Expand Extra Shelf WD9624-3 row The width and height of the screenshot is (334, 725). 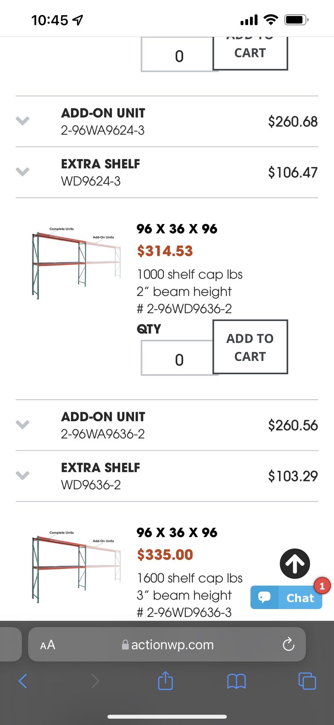click(23, 172)
